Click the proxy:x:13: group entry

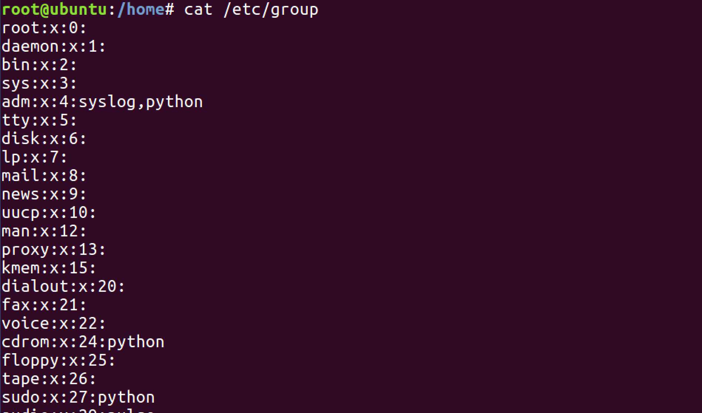click(x=54, y=250)
